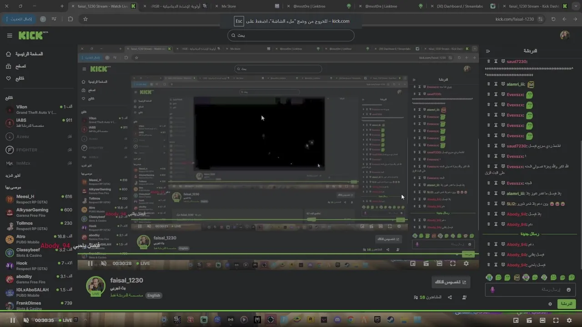Focus the Kick بحث search field
Screen dimensions: 582x327
[291, 35]
